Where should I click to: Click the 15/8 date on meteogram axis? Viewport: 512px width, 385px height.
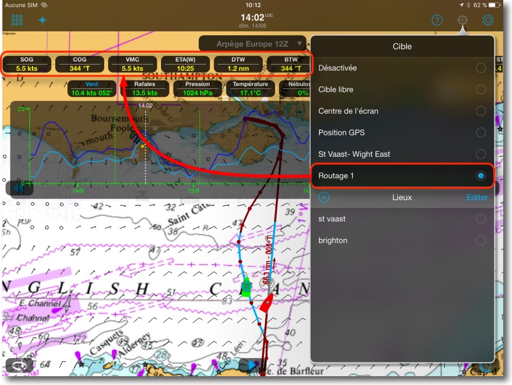(x=193, y=191)
